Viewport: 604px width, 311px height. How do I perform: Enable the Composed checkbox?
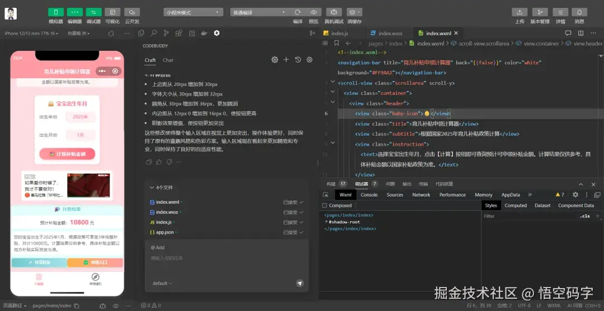[324, 205]
